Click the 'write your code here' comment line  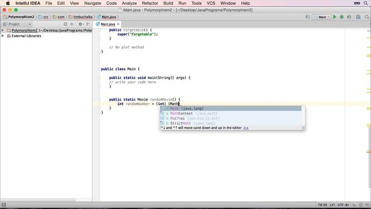(x=133, y=82)
